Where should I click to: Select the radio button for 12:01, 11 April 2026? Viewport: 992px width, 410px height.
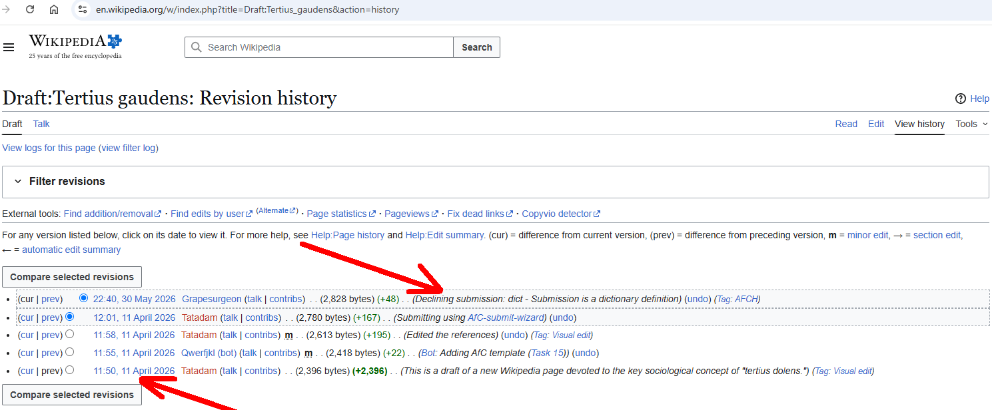[70, 317]
